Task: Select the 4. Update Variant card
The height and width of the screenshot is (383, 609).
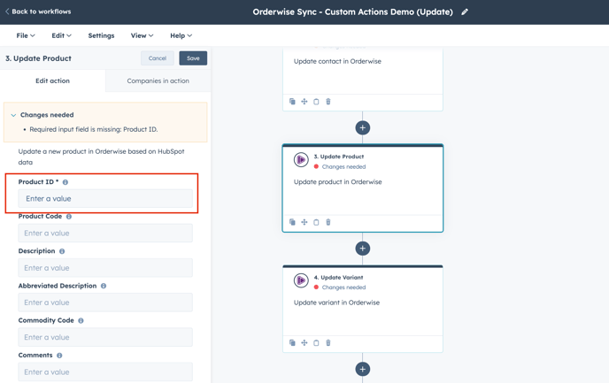Action: (x=362, y=309)
